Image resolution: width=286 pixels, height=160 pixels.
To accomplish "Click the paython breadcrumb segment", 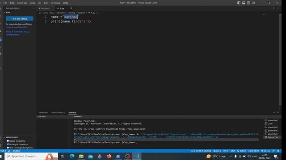I will tap(81, 13).
